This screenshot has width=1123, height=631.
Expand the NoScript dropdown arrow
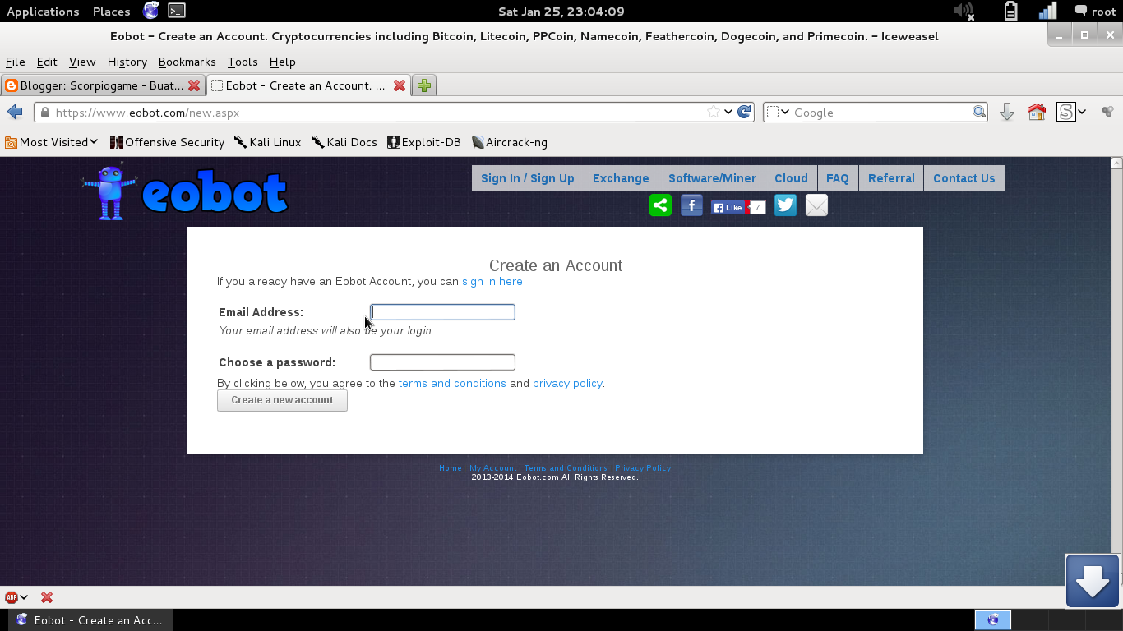(1082, 112)
